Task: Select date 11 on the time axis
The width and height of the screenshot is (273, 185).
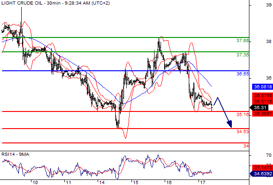Action: pos(68,183)
